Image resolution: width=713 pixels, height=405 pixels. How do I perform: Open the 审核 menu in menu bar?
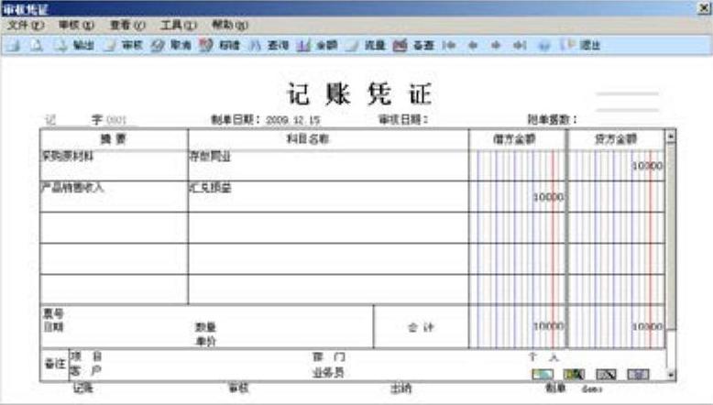pos(76,25)
